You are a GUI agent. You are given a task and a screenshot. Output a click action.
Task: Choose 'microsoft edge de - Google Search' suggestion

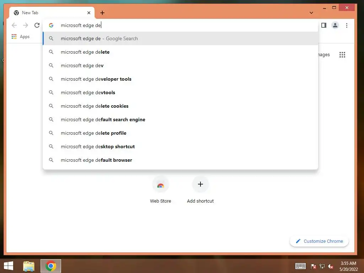point(181,38)
